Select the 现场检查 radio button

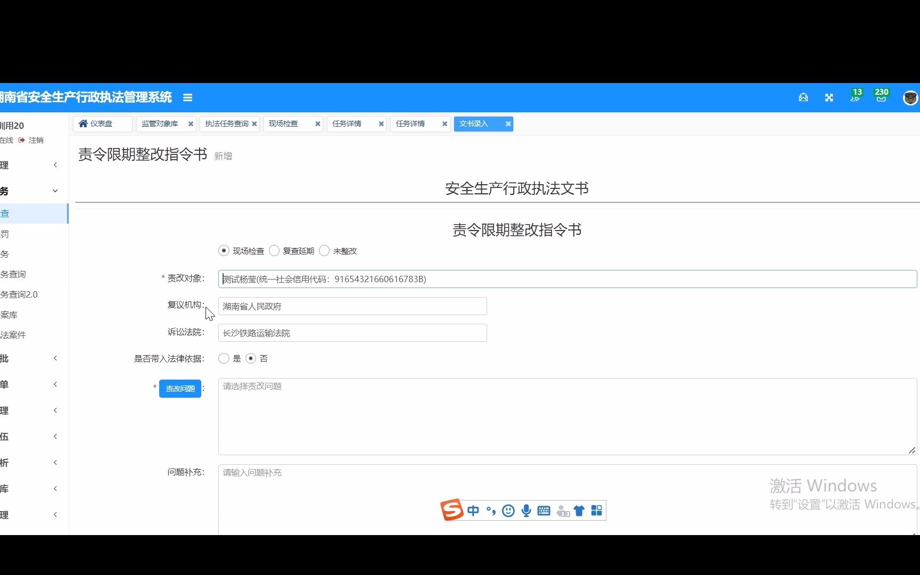(224, 251)
